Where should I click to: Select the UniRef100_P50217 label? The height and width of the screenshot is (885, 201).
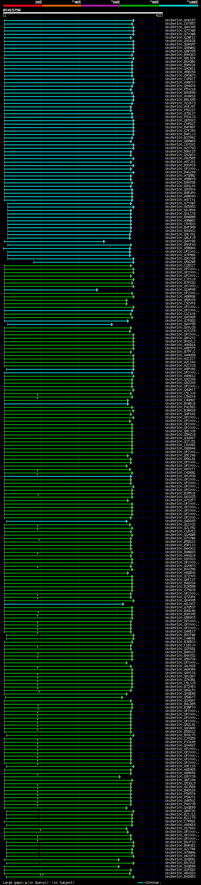point(180,110)
